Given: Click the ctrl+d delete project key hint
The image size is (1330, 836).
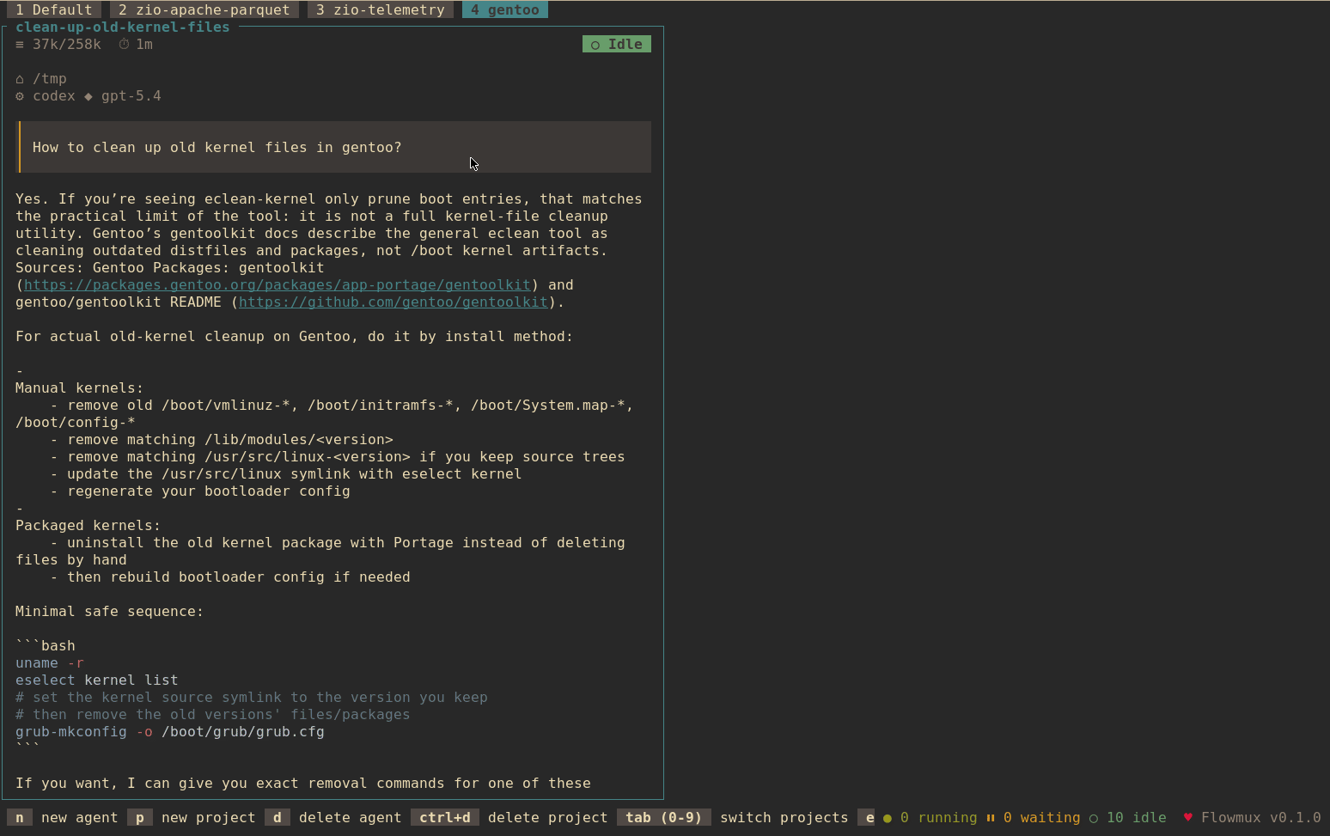Looking at the screenshot, I should coord(445,818).
